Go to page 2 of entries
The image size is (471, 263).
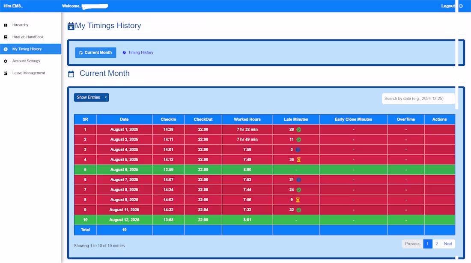(436, 243)
